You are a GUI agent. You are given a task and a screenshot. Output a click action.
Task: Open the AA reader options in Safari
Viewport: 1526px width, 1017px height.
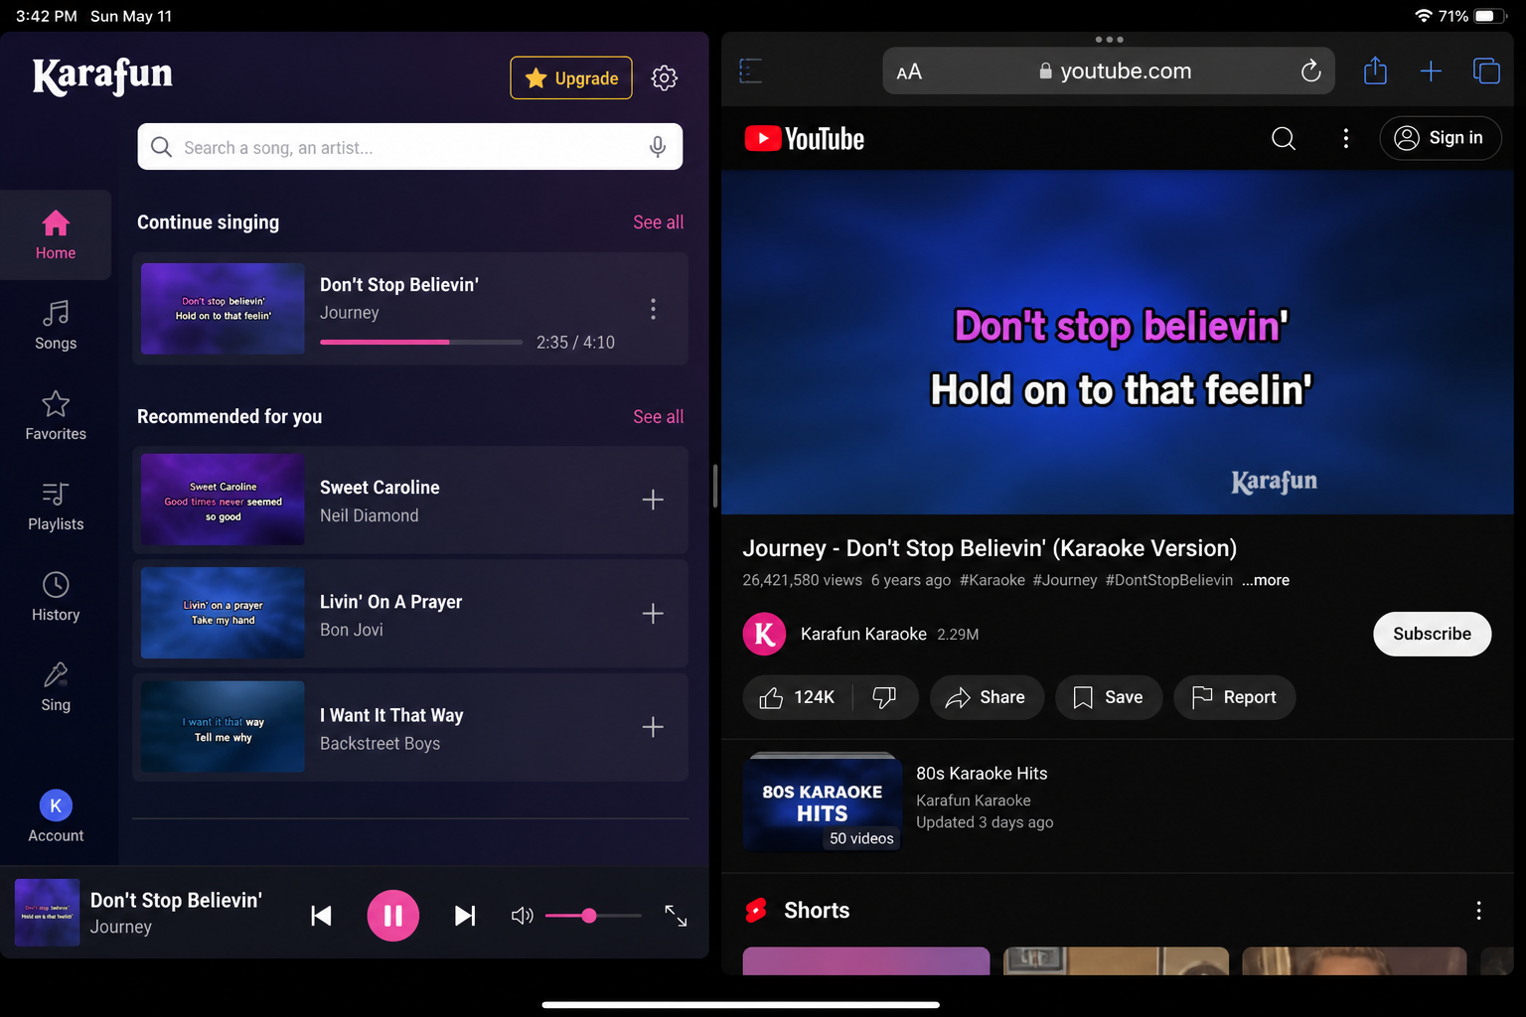point(909,72)
